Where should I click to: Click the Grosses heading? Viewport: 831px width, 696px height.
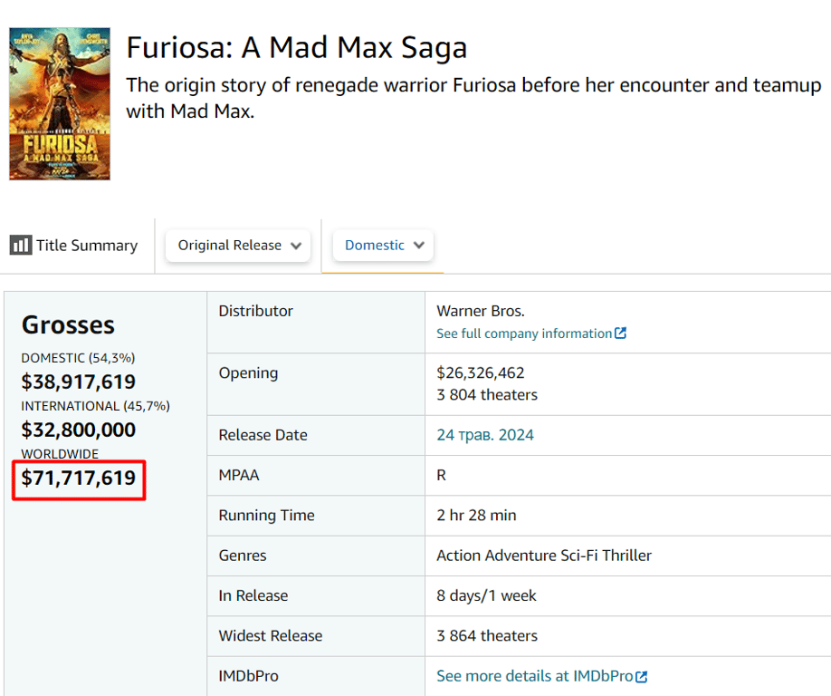(x=68, y=324)
